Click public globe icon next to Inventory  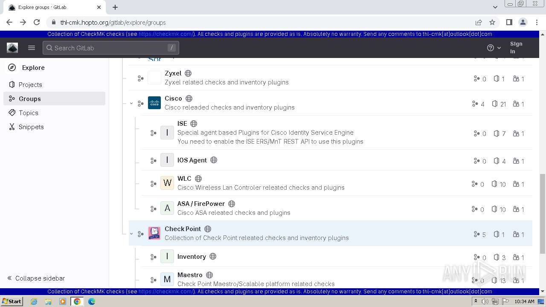pyautogui.click(x=213, y=257)
